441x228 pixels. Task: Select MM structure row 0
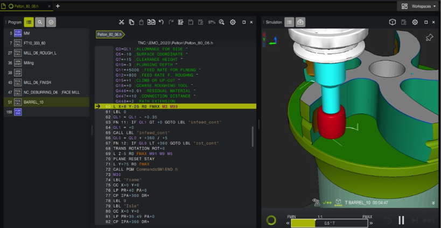tap(47, 33)
